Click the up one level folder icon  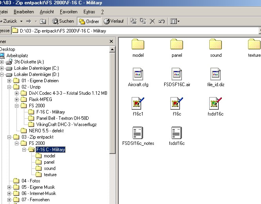43,21
